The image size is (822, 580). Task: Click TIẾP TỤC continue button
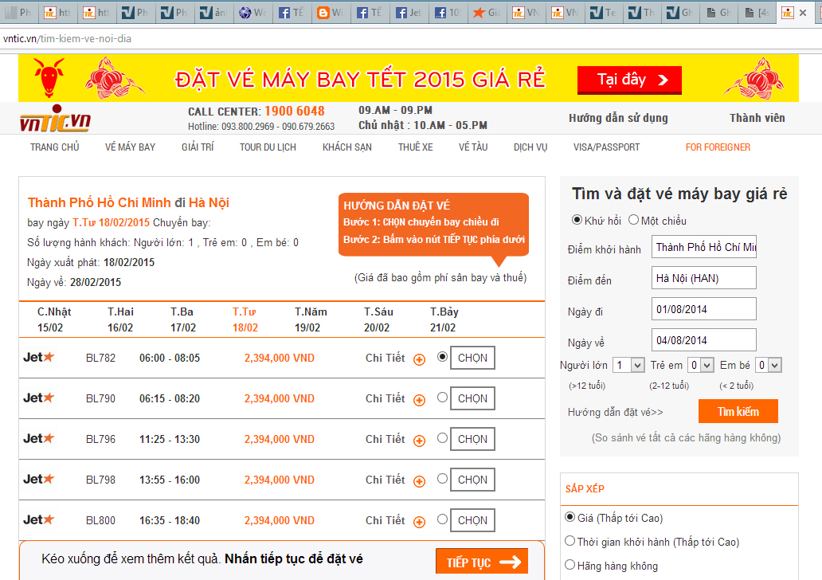(482, 562)
